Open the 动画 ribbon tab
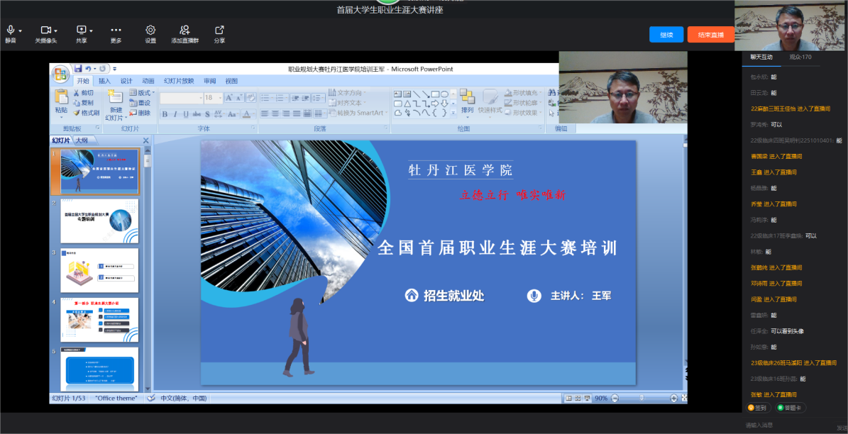 148,81
